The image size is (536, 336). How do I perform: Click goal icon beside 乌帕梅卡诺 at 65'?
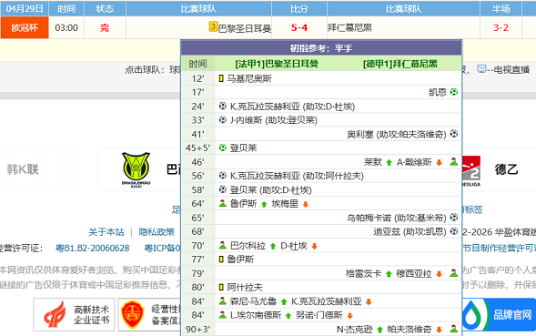click(x=454, y=218)
